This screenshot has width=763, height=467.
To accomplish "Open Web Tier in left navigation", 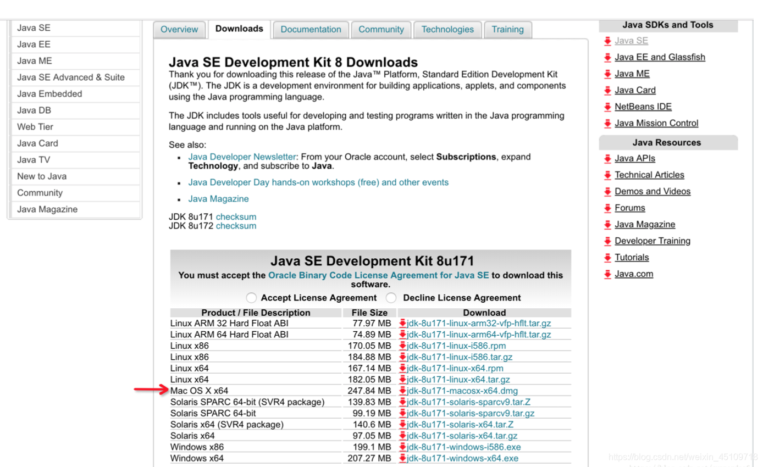I will pos(76,127).
